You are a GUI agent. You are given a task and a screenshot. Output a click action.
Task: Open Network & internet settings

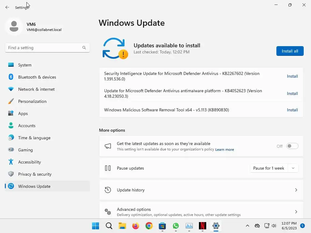[47, 89]
